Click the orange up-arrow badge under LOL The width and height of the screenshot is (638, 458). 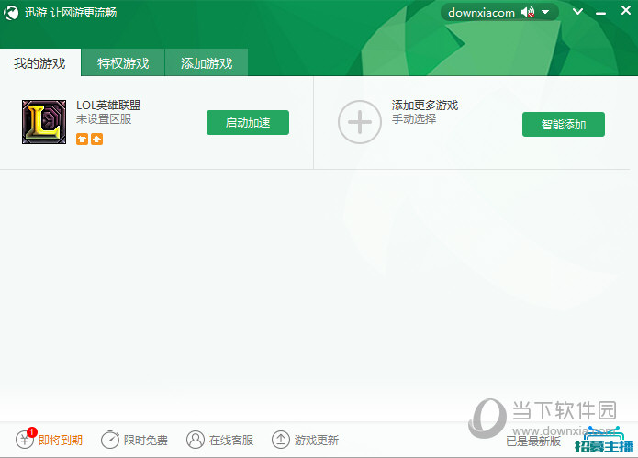(96, 139)
